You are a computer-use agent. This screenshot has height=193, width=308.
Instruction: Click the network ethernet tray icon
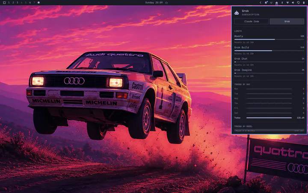coord(271,3)
